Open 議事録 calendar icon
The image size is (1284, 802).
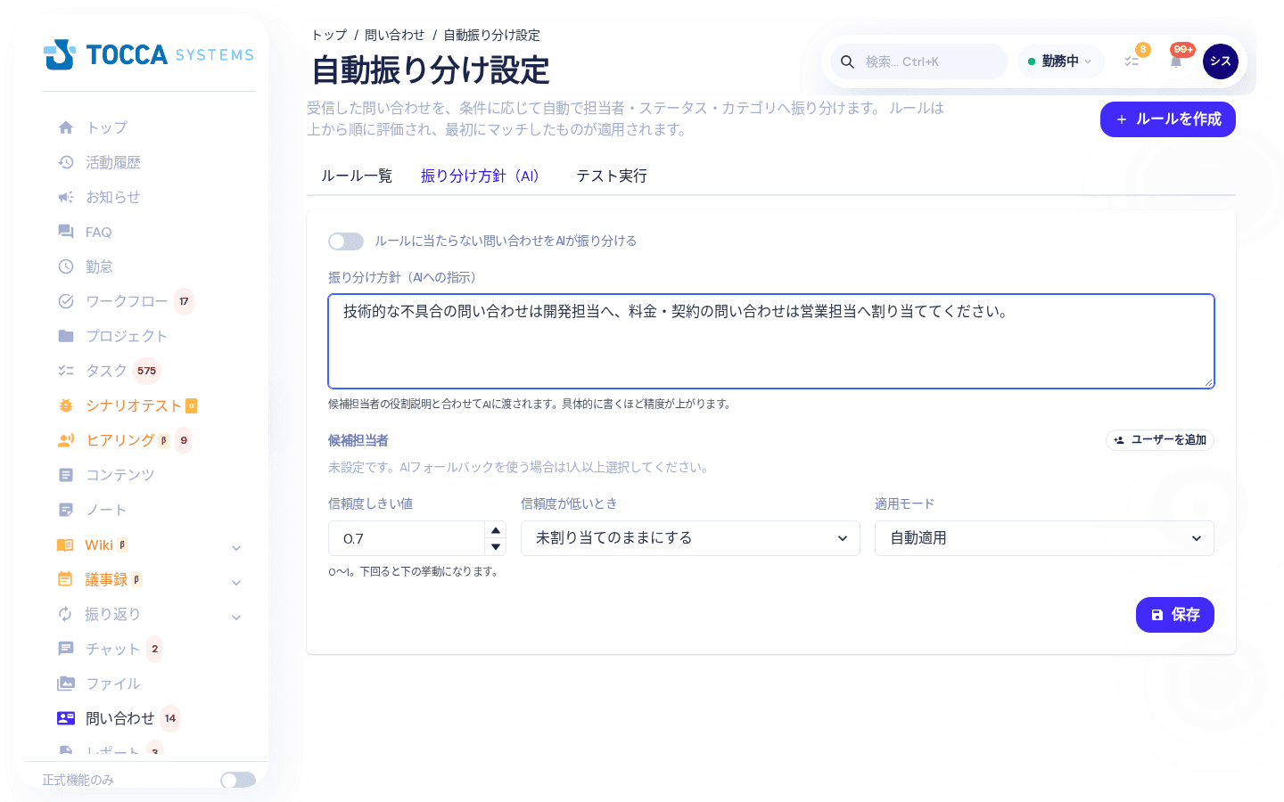coord(65,579)
